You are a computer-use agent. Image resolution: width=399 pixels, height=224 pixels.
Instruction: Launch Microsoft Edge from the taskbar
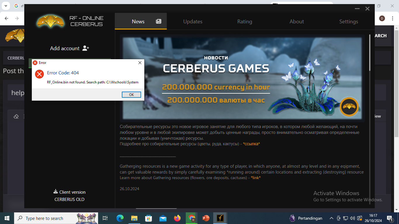pyautogui.click(x=120, y=218)
